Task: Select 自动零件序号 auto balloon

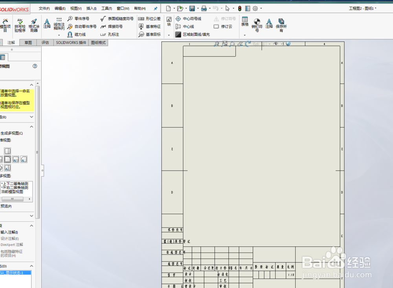Action: point(82,26)
